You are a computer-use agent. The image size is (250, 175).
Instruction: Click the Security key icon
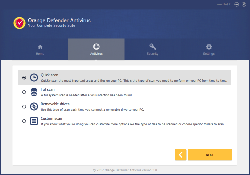coord(152,47)
